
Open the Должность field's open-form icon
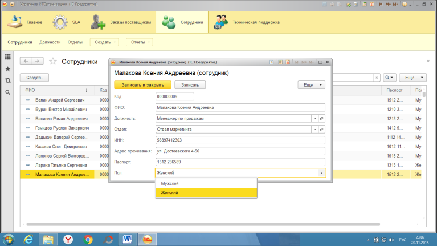pyautogui.click(x=321, y=118)
